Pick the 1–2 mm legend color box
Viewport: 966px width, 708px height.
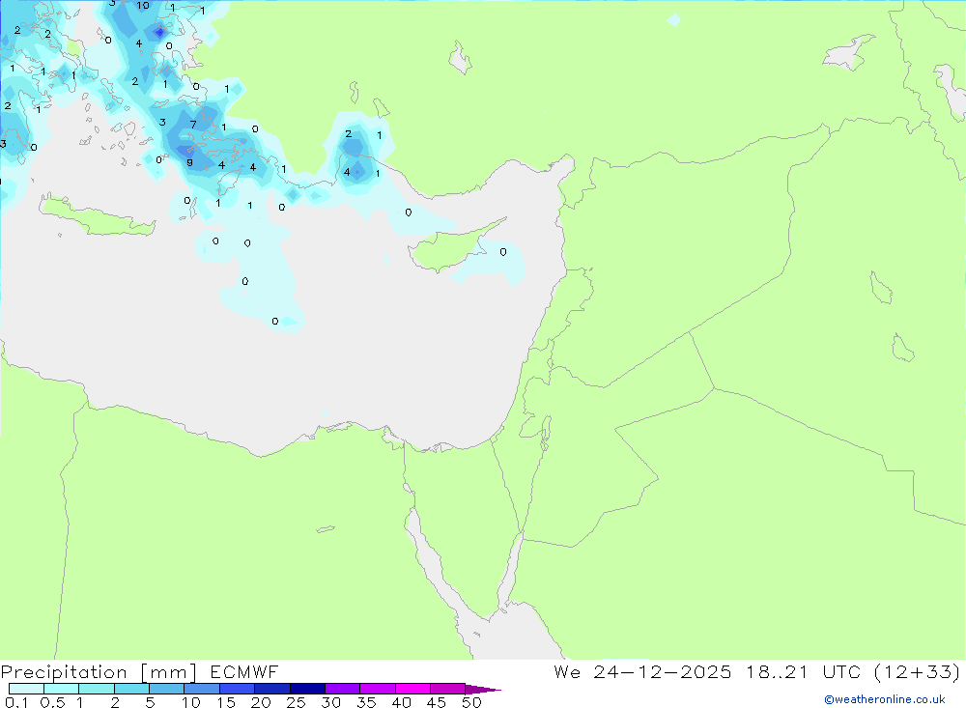(x=97, y=689)
